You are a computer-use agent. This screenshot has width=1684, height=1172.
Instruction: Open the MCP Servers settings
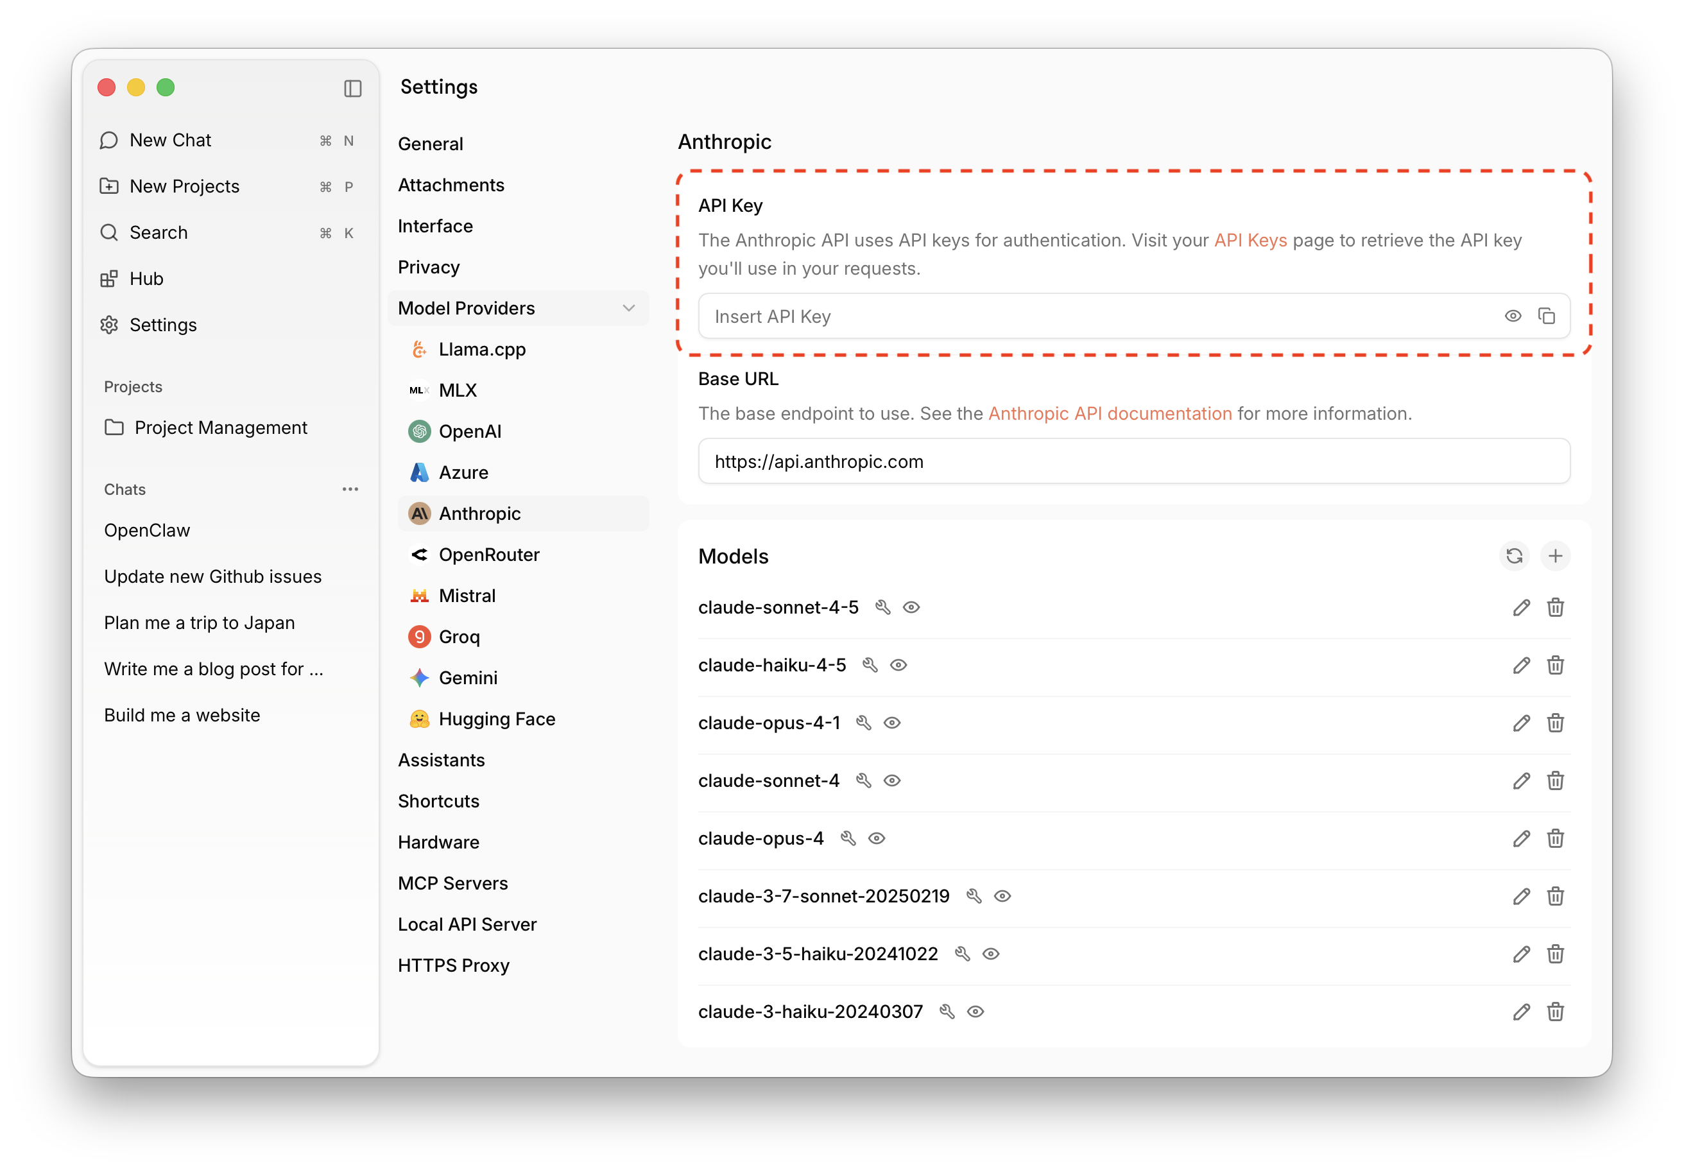pyautogui.click(x=452, y=883)
